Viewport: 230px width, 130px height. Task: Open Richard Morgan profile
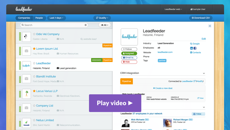pos(181,120)
